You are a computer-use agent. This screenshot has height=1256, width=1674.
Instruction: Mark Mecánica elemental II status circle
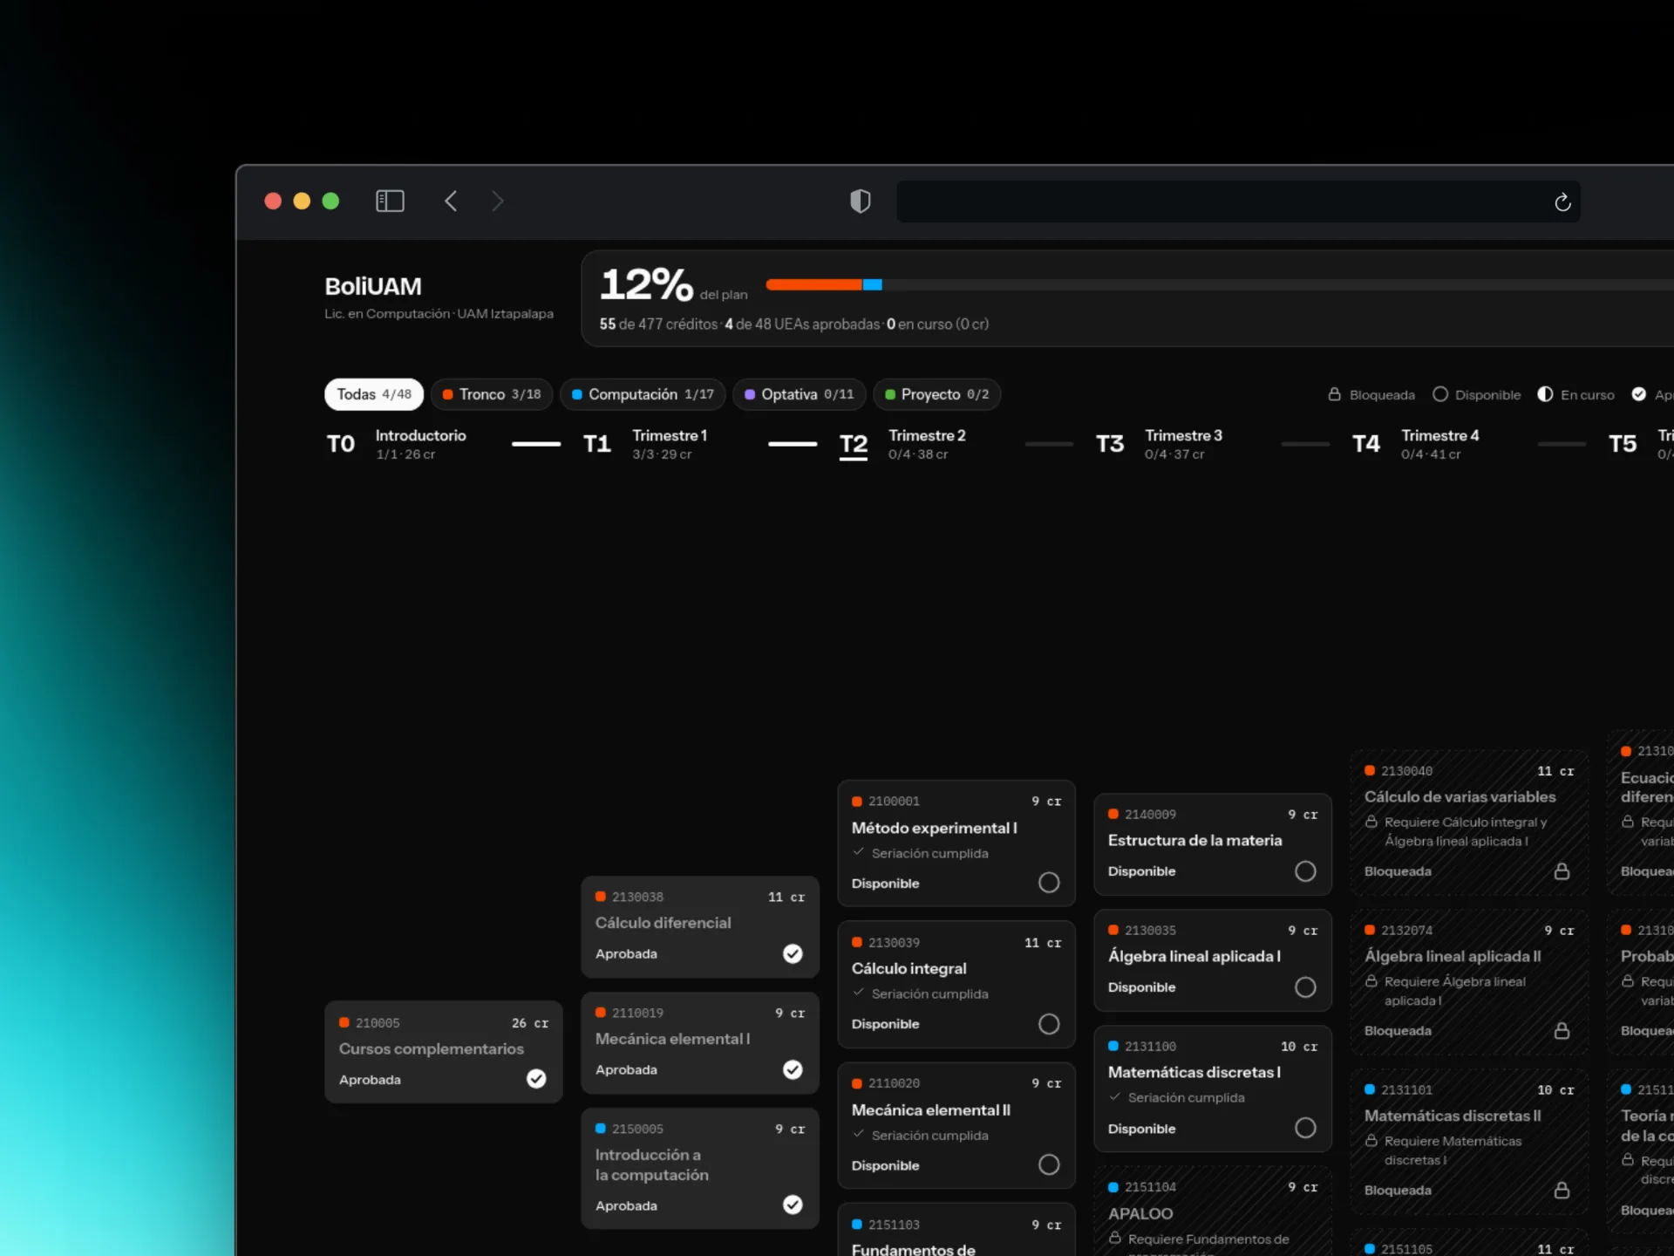(x=1049, y=1164)
